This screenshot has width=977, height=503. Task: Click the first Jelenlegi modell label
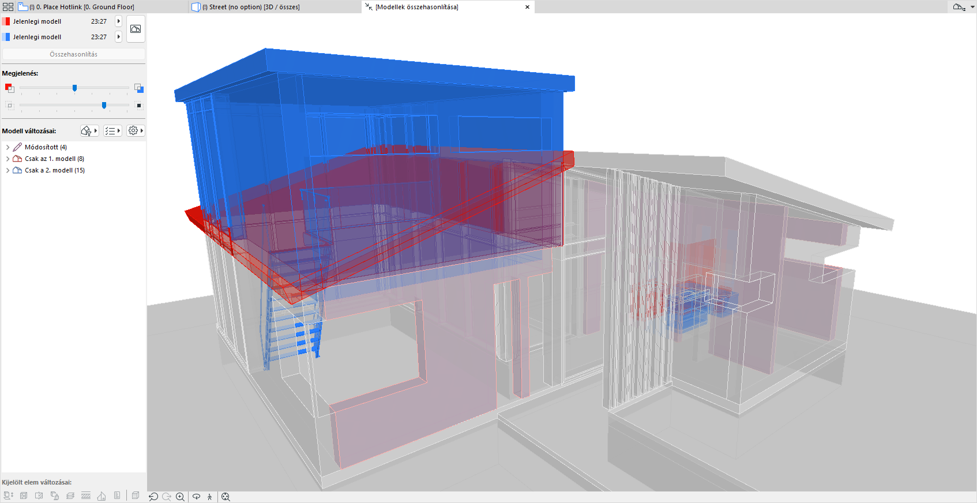point(37,21)
